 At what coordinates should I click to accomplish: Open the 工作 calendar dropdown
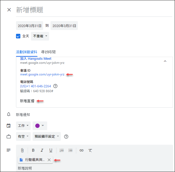coord(23,126)
